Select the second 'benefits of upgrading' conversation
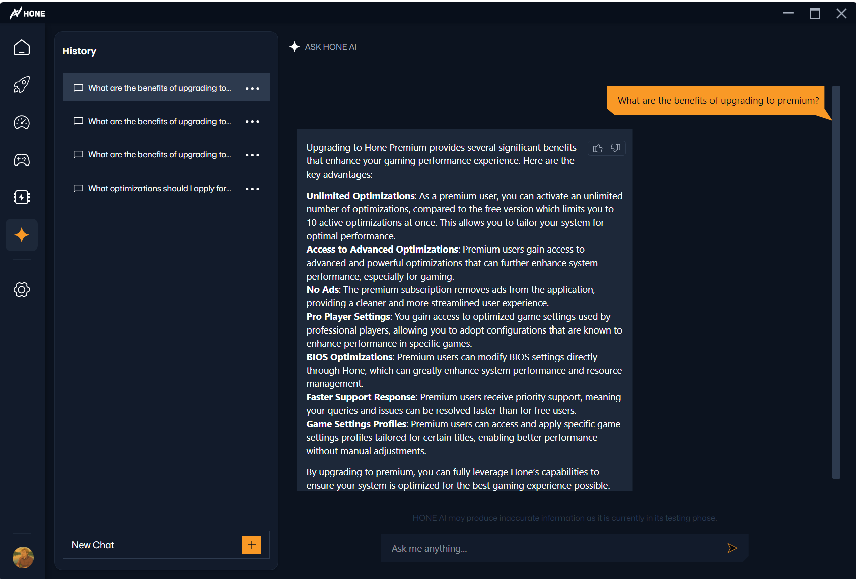The width and height of the screenshot is (856, 579). click(166, 121)
